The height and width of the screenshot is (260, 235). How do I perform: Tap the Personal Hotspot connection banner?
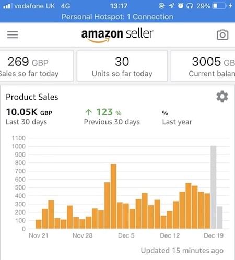point(118,17)
